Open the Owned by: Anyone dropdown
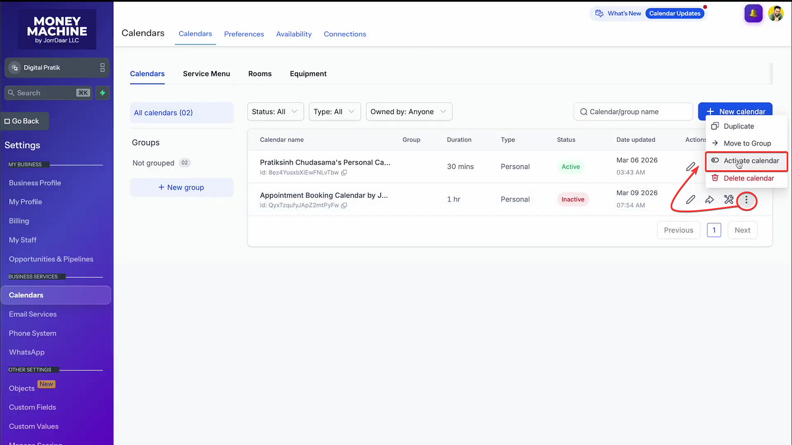This screenshot has width=792, height=445. [409, 111]
